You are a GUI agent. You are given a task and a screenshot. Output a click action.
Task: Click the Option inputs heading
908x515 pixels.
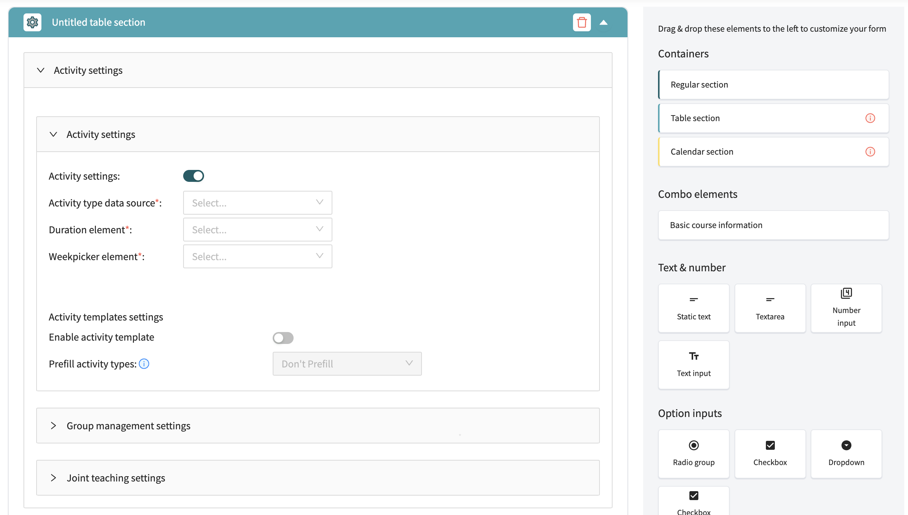(x=690, y=413)
